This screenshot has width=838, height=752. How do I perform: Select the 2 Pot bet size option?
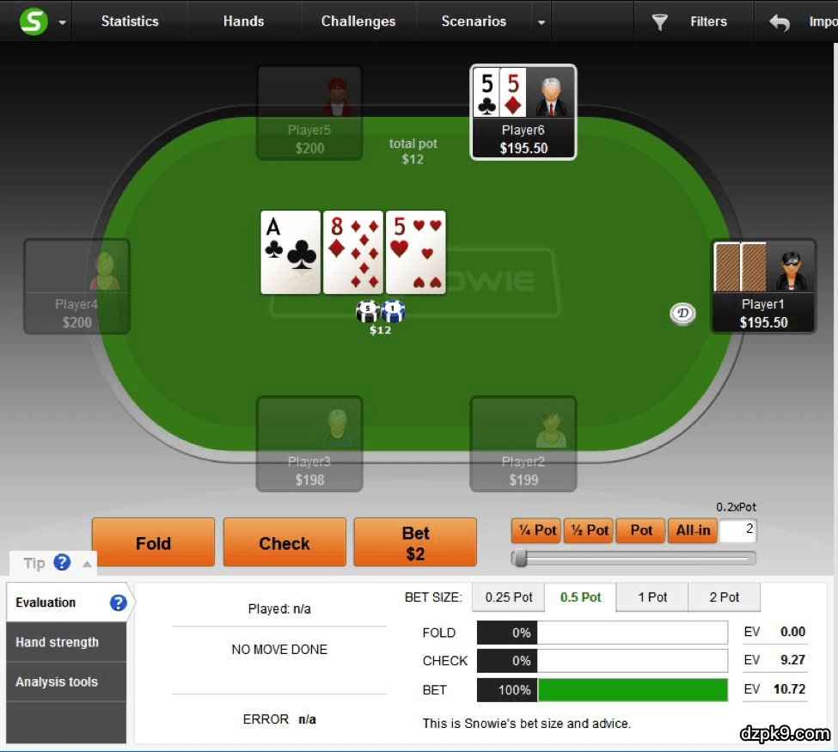click(x=725, y=597)
